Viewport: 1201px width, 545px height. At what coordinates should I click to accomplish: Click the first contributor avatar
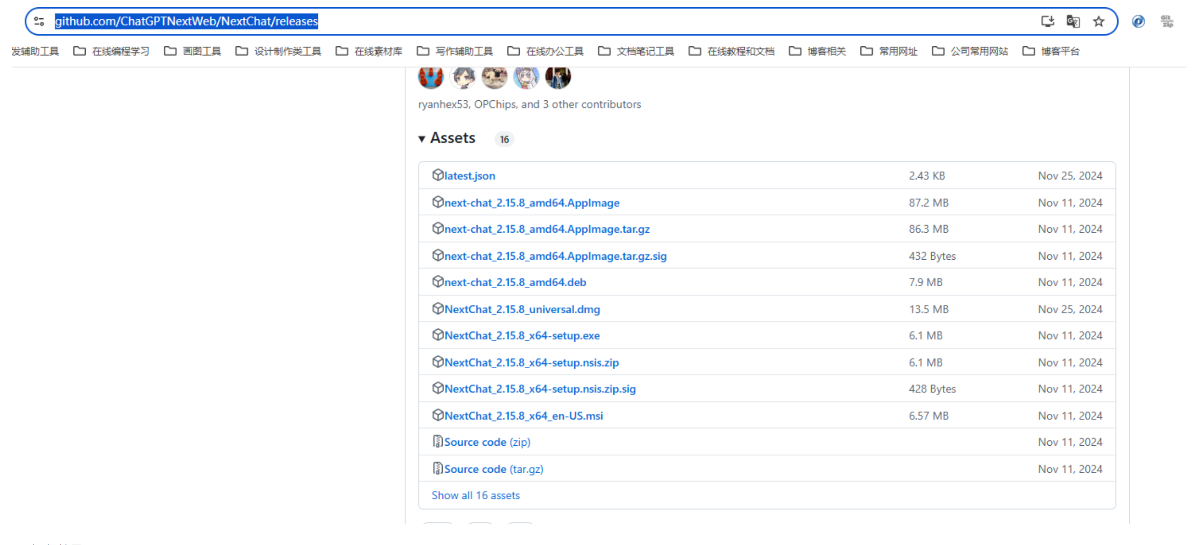pyautogui.click(x=430, y=77)
